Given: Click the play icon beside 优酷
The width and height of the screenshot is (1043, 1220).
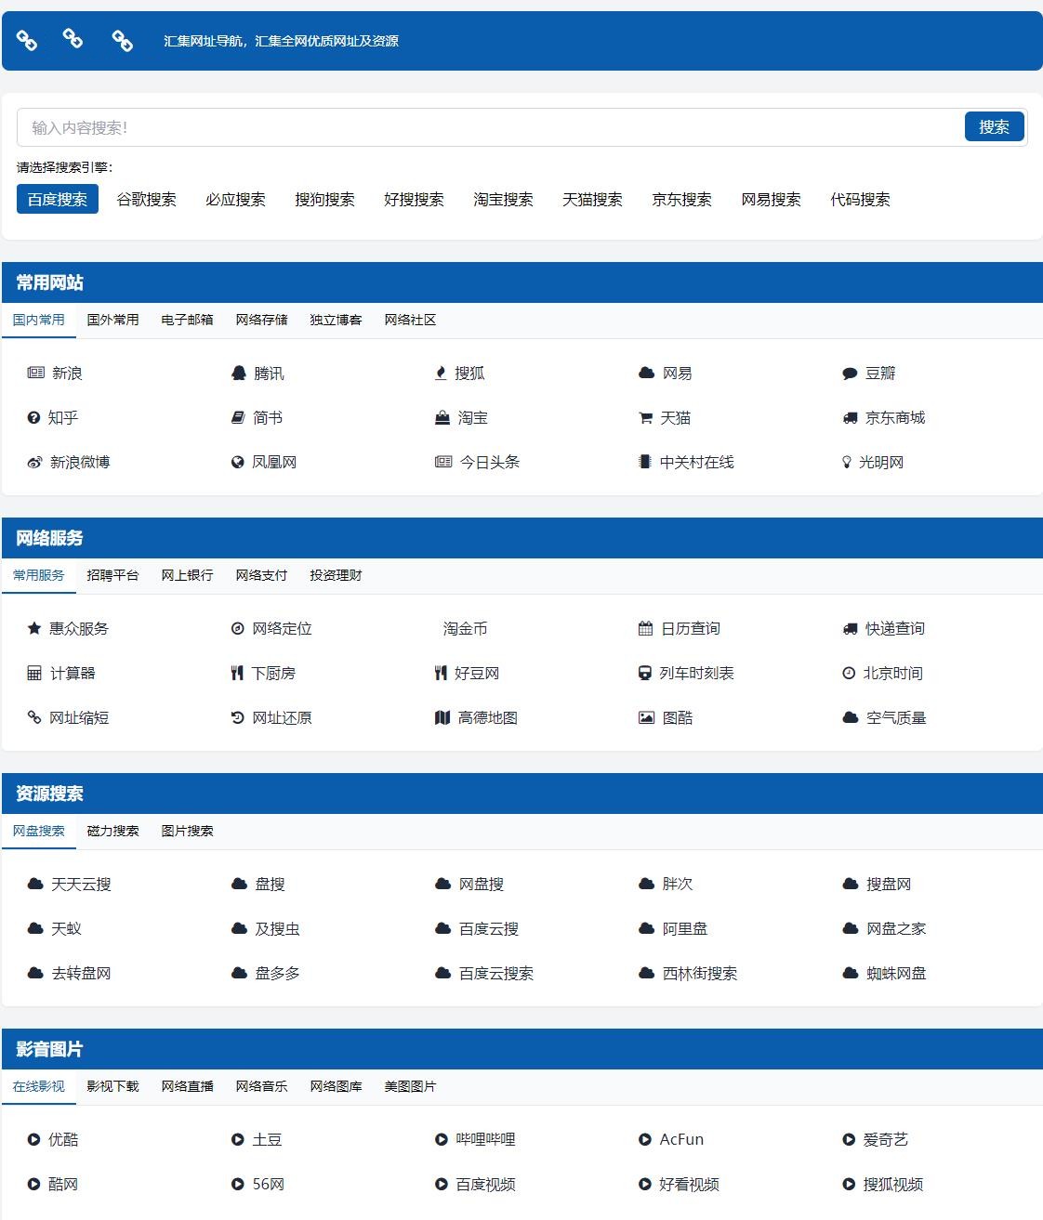Looking at the screenshot, I should [x=33, y=1139].
